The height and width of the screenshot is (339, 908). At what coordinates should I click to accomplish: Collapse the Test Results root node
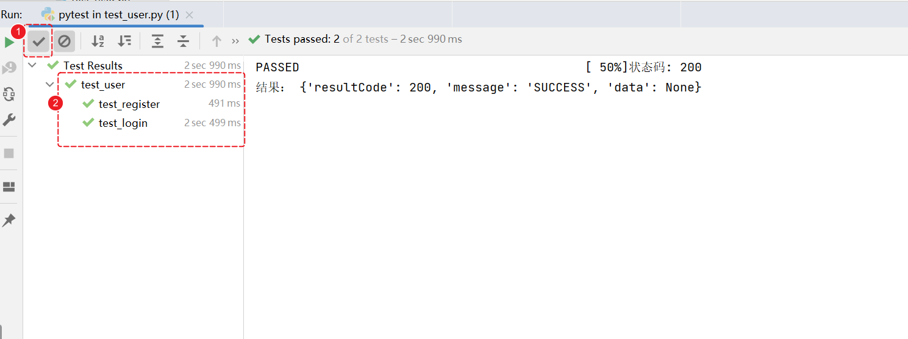pyautogui.click(x=32, y=65)
